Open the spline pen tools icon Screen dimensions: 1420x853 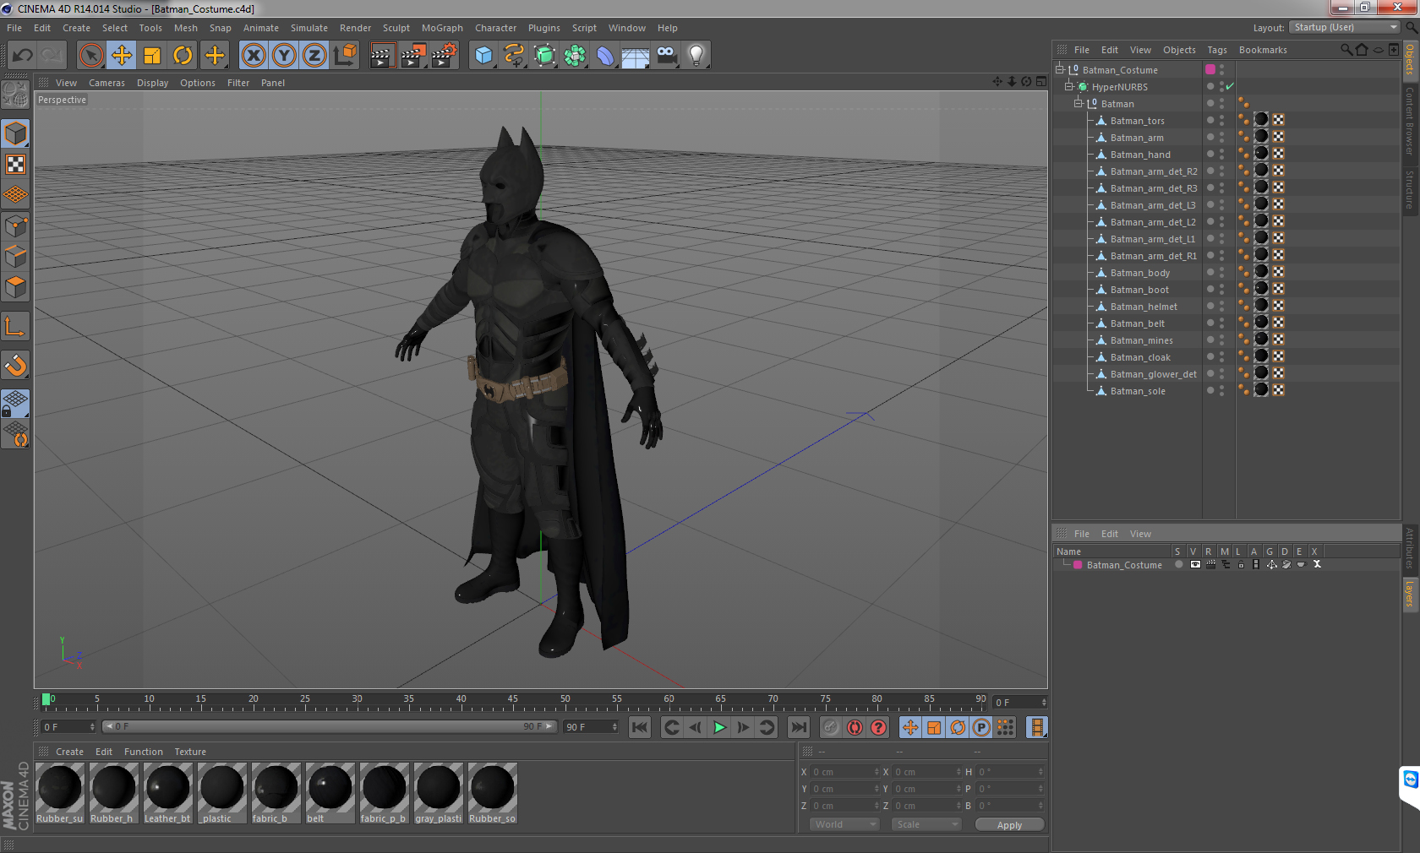coord(514,56)
